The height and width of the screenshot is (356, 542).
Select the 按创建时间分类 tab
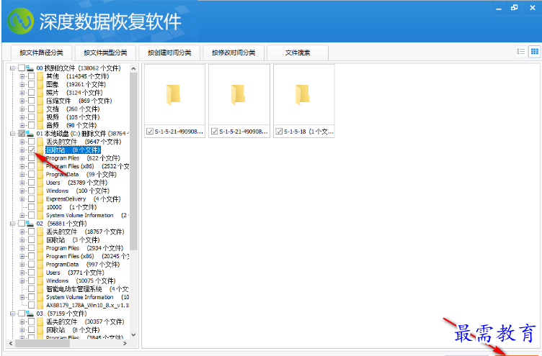pos(169,53)
